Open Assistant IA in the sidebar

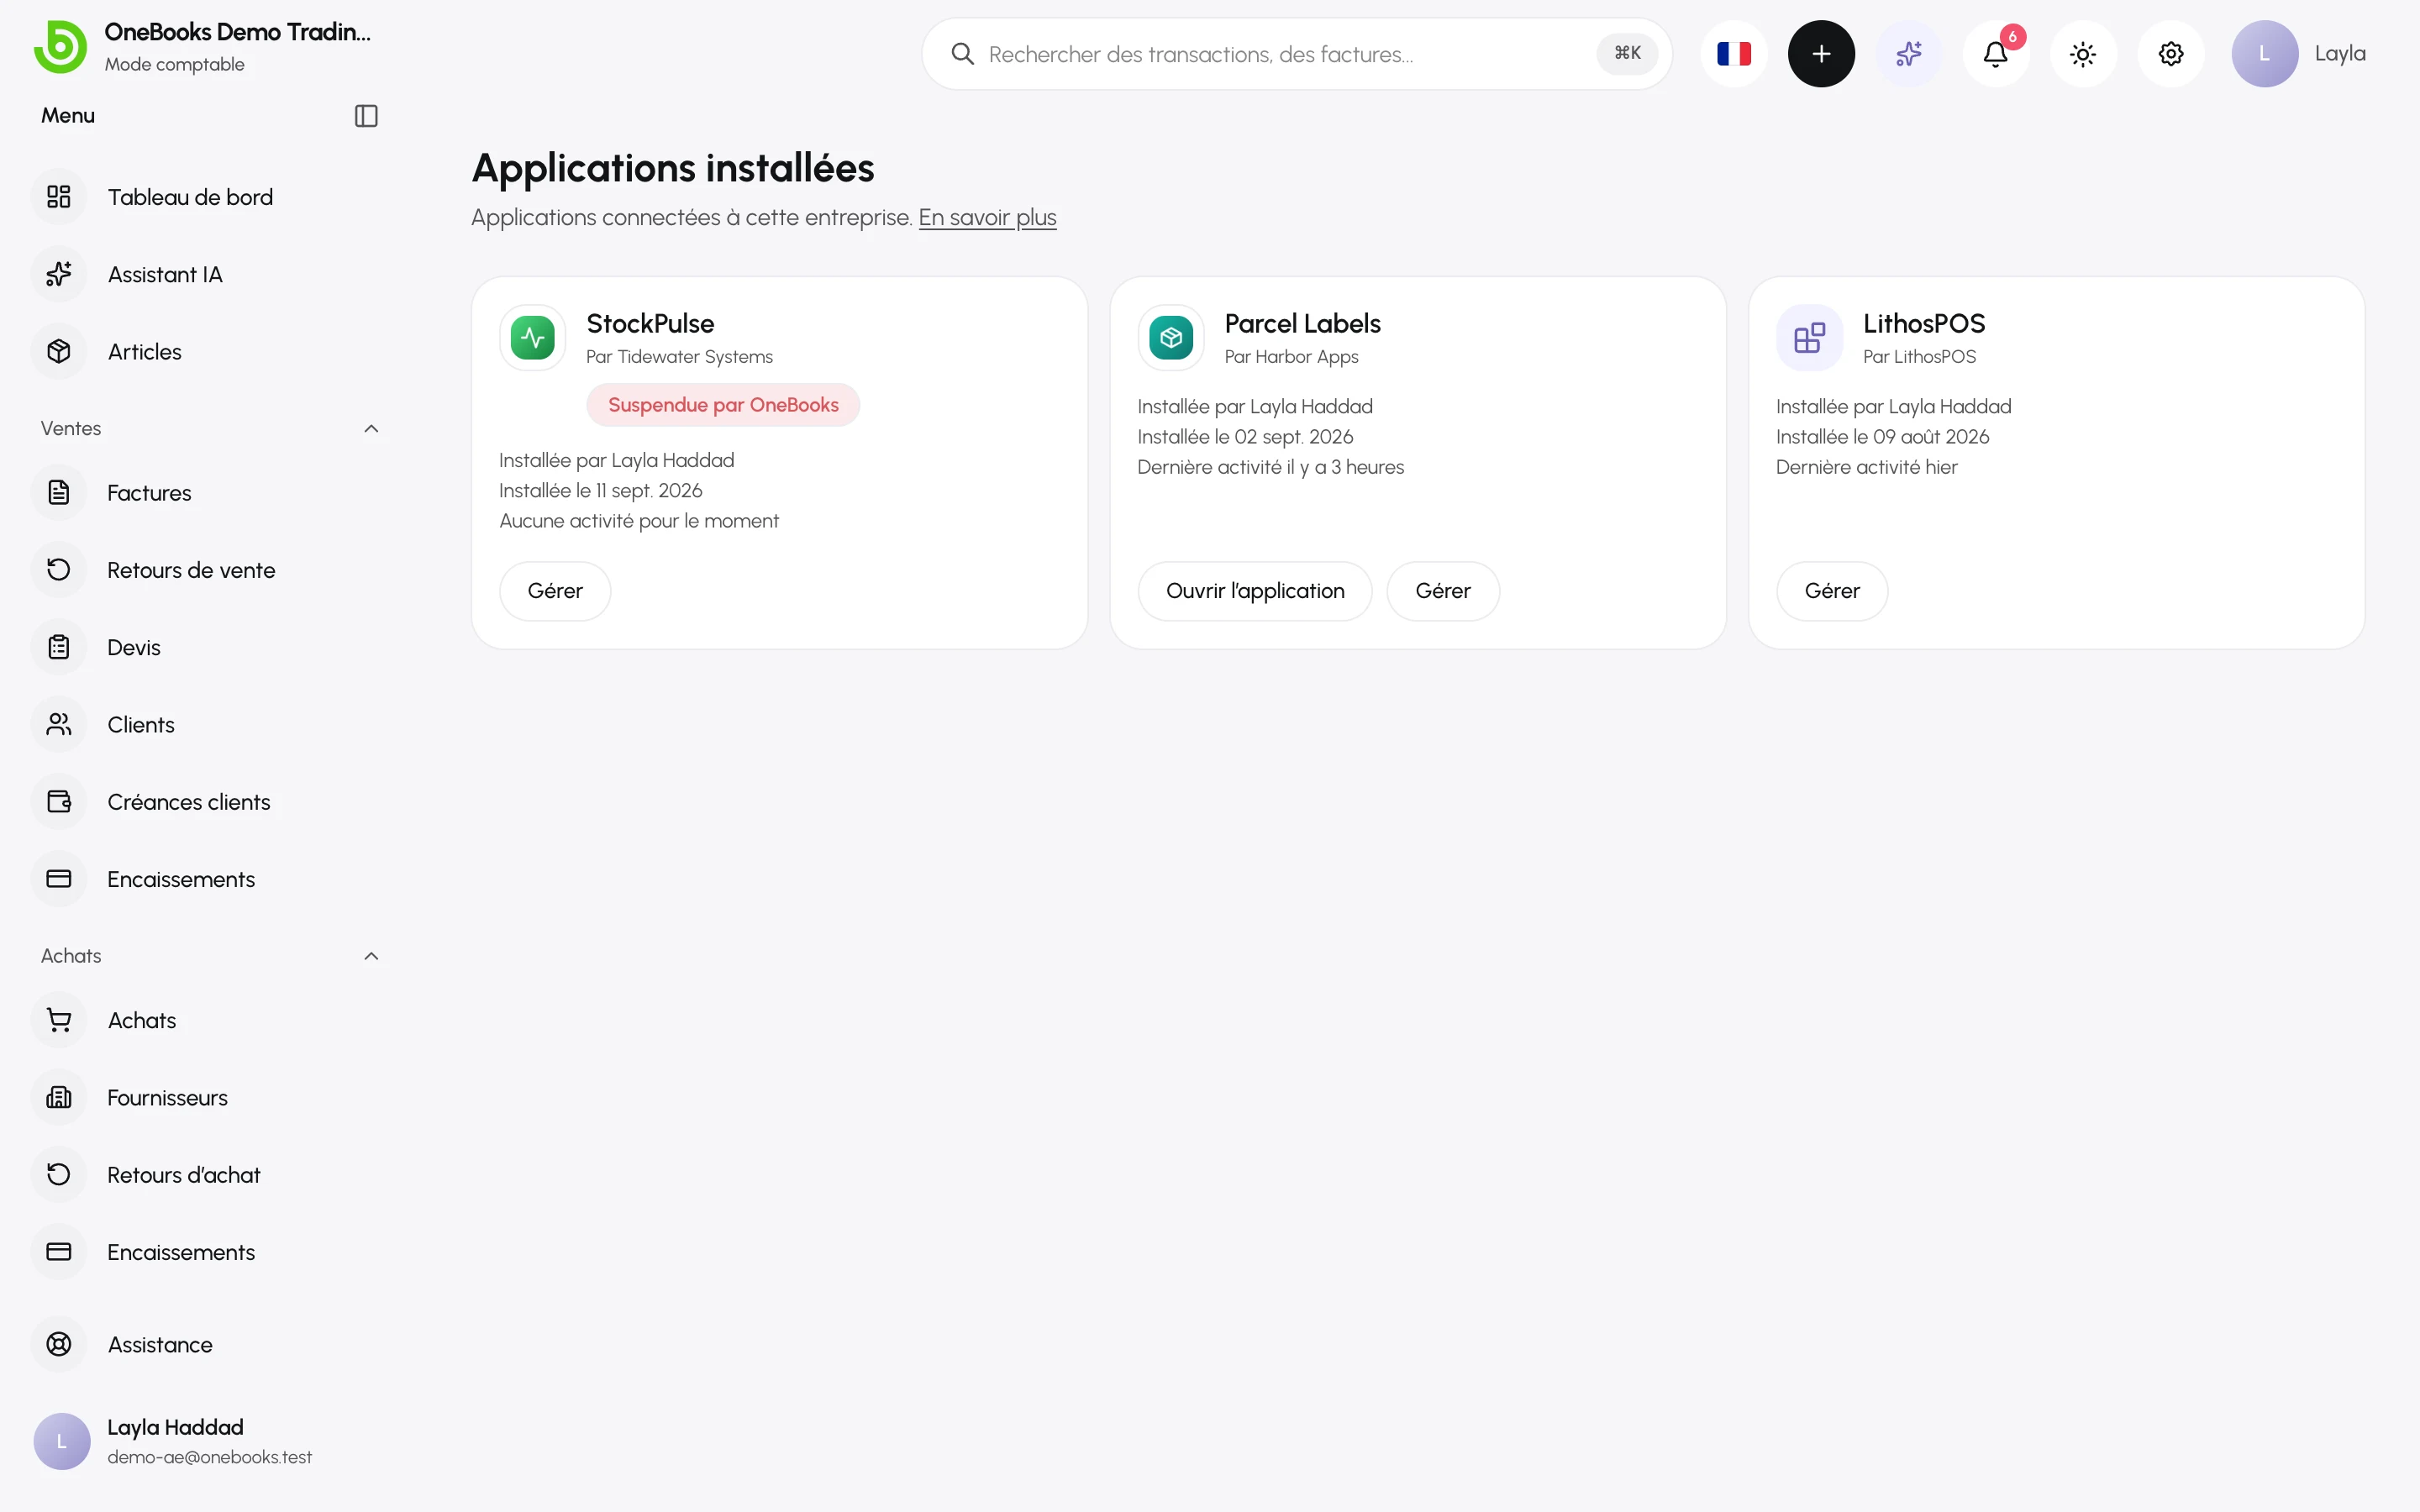click(x=206, y=274)
